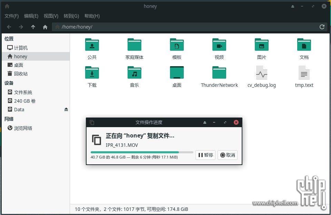
Task: Open the Data device in the sidebar
Action: coord(33,110)
